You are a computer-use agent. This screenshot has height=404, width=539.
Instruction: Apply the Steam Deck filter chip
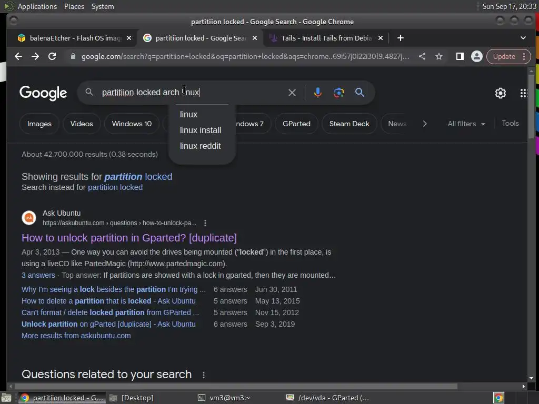pyautogui.click(x=350, y=124)
